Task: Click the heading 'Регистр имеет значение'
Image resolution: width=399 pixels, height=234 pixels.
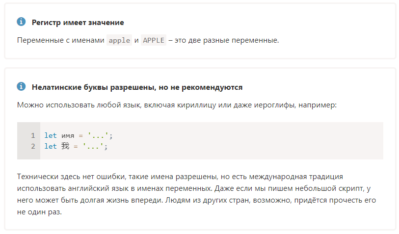Action: pyautogui.click(x=78, y=23)
